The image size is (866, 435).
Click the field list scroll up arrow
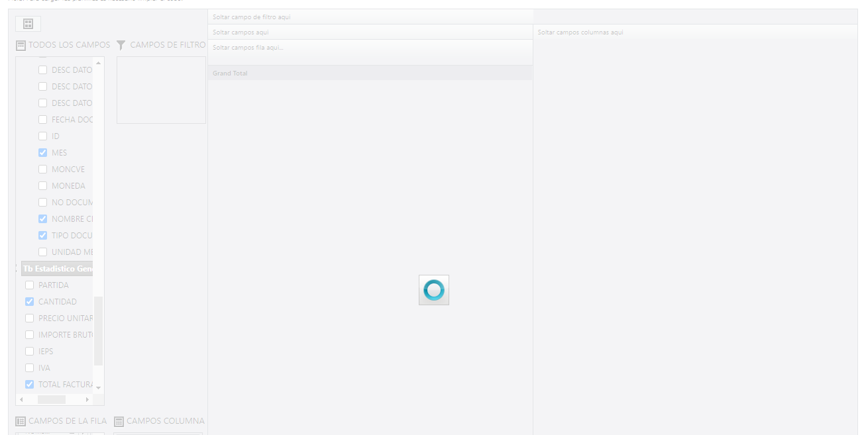[x=99, y=63]
